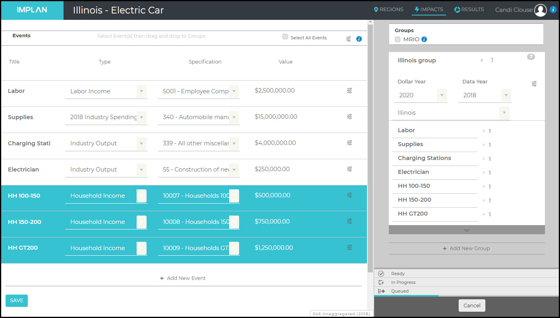Click arrow icon beside Labor in Illinois group
Screen dimensions: 560x318
click(484, 131)
